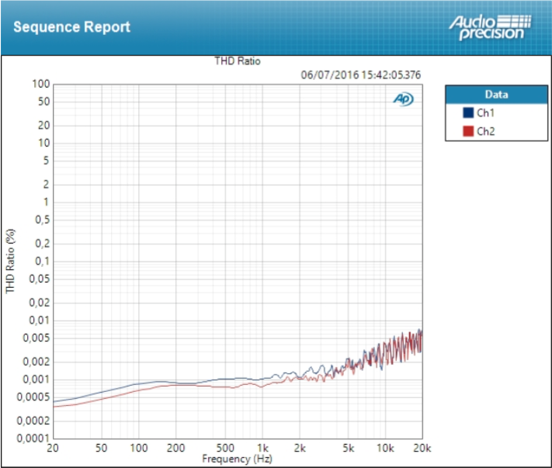Click the 0,05 tick label on the Y axis
552x468 pixels.
click(x=39, y=279)
